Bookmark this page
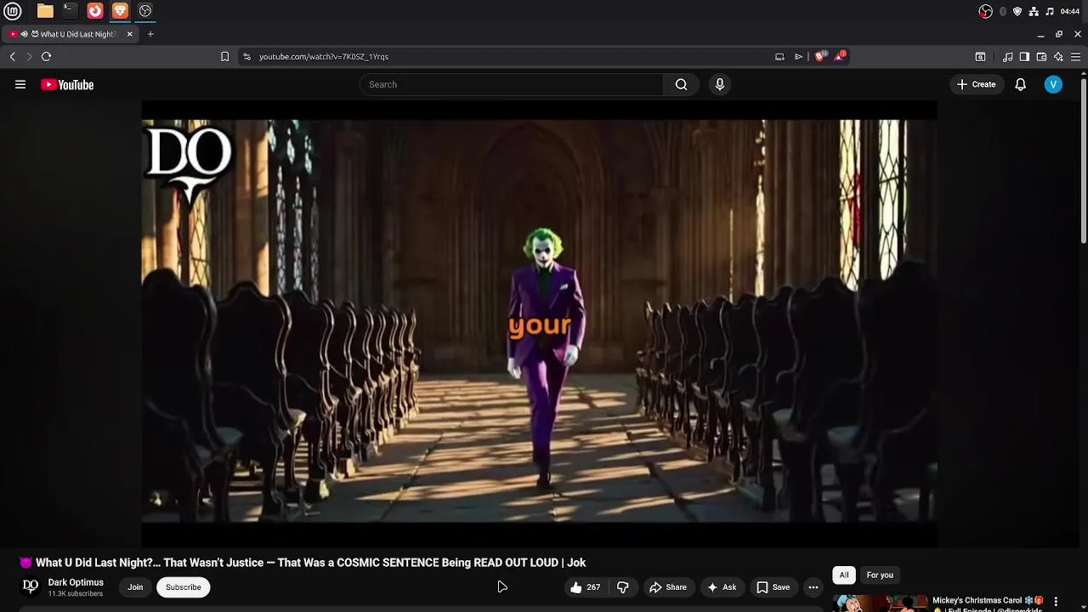The image size is (1088, 612). (x=224, y=57)
